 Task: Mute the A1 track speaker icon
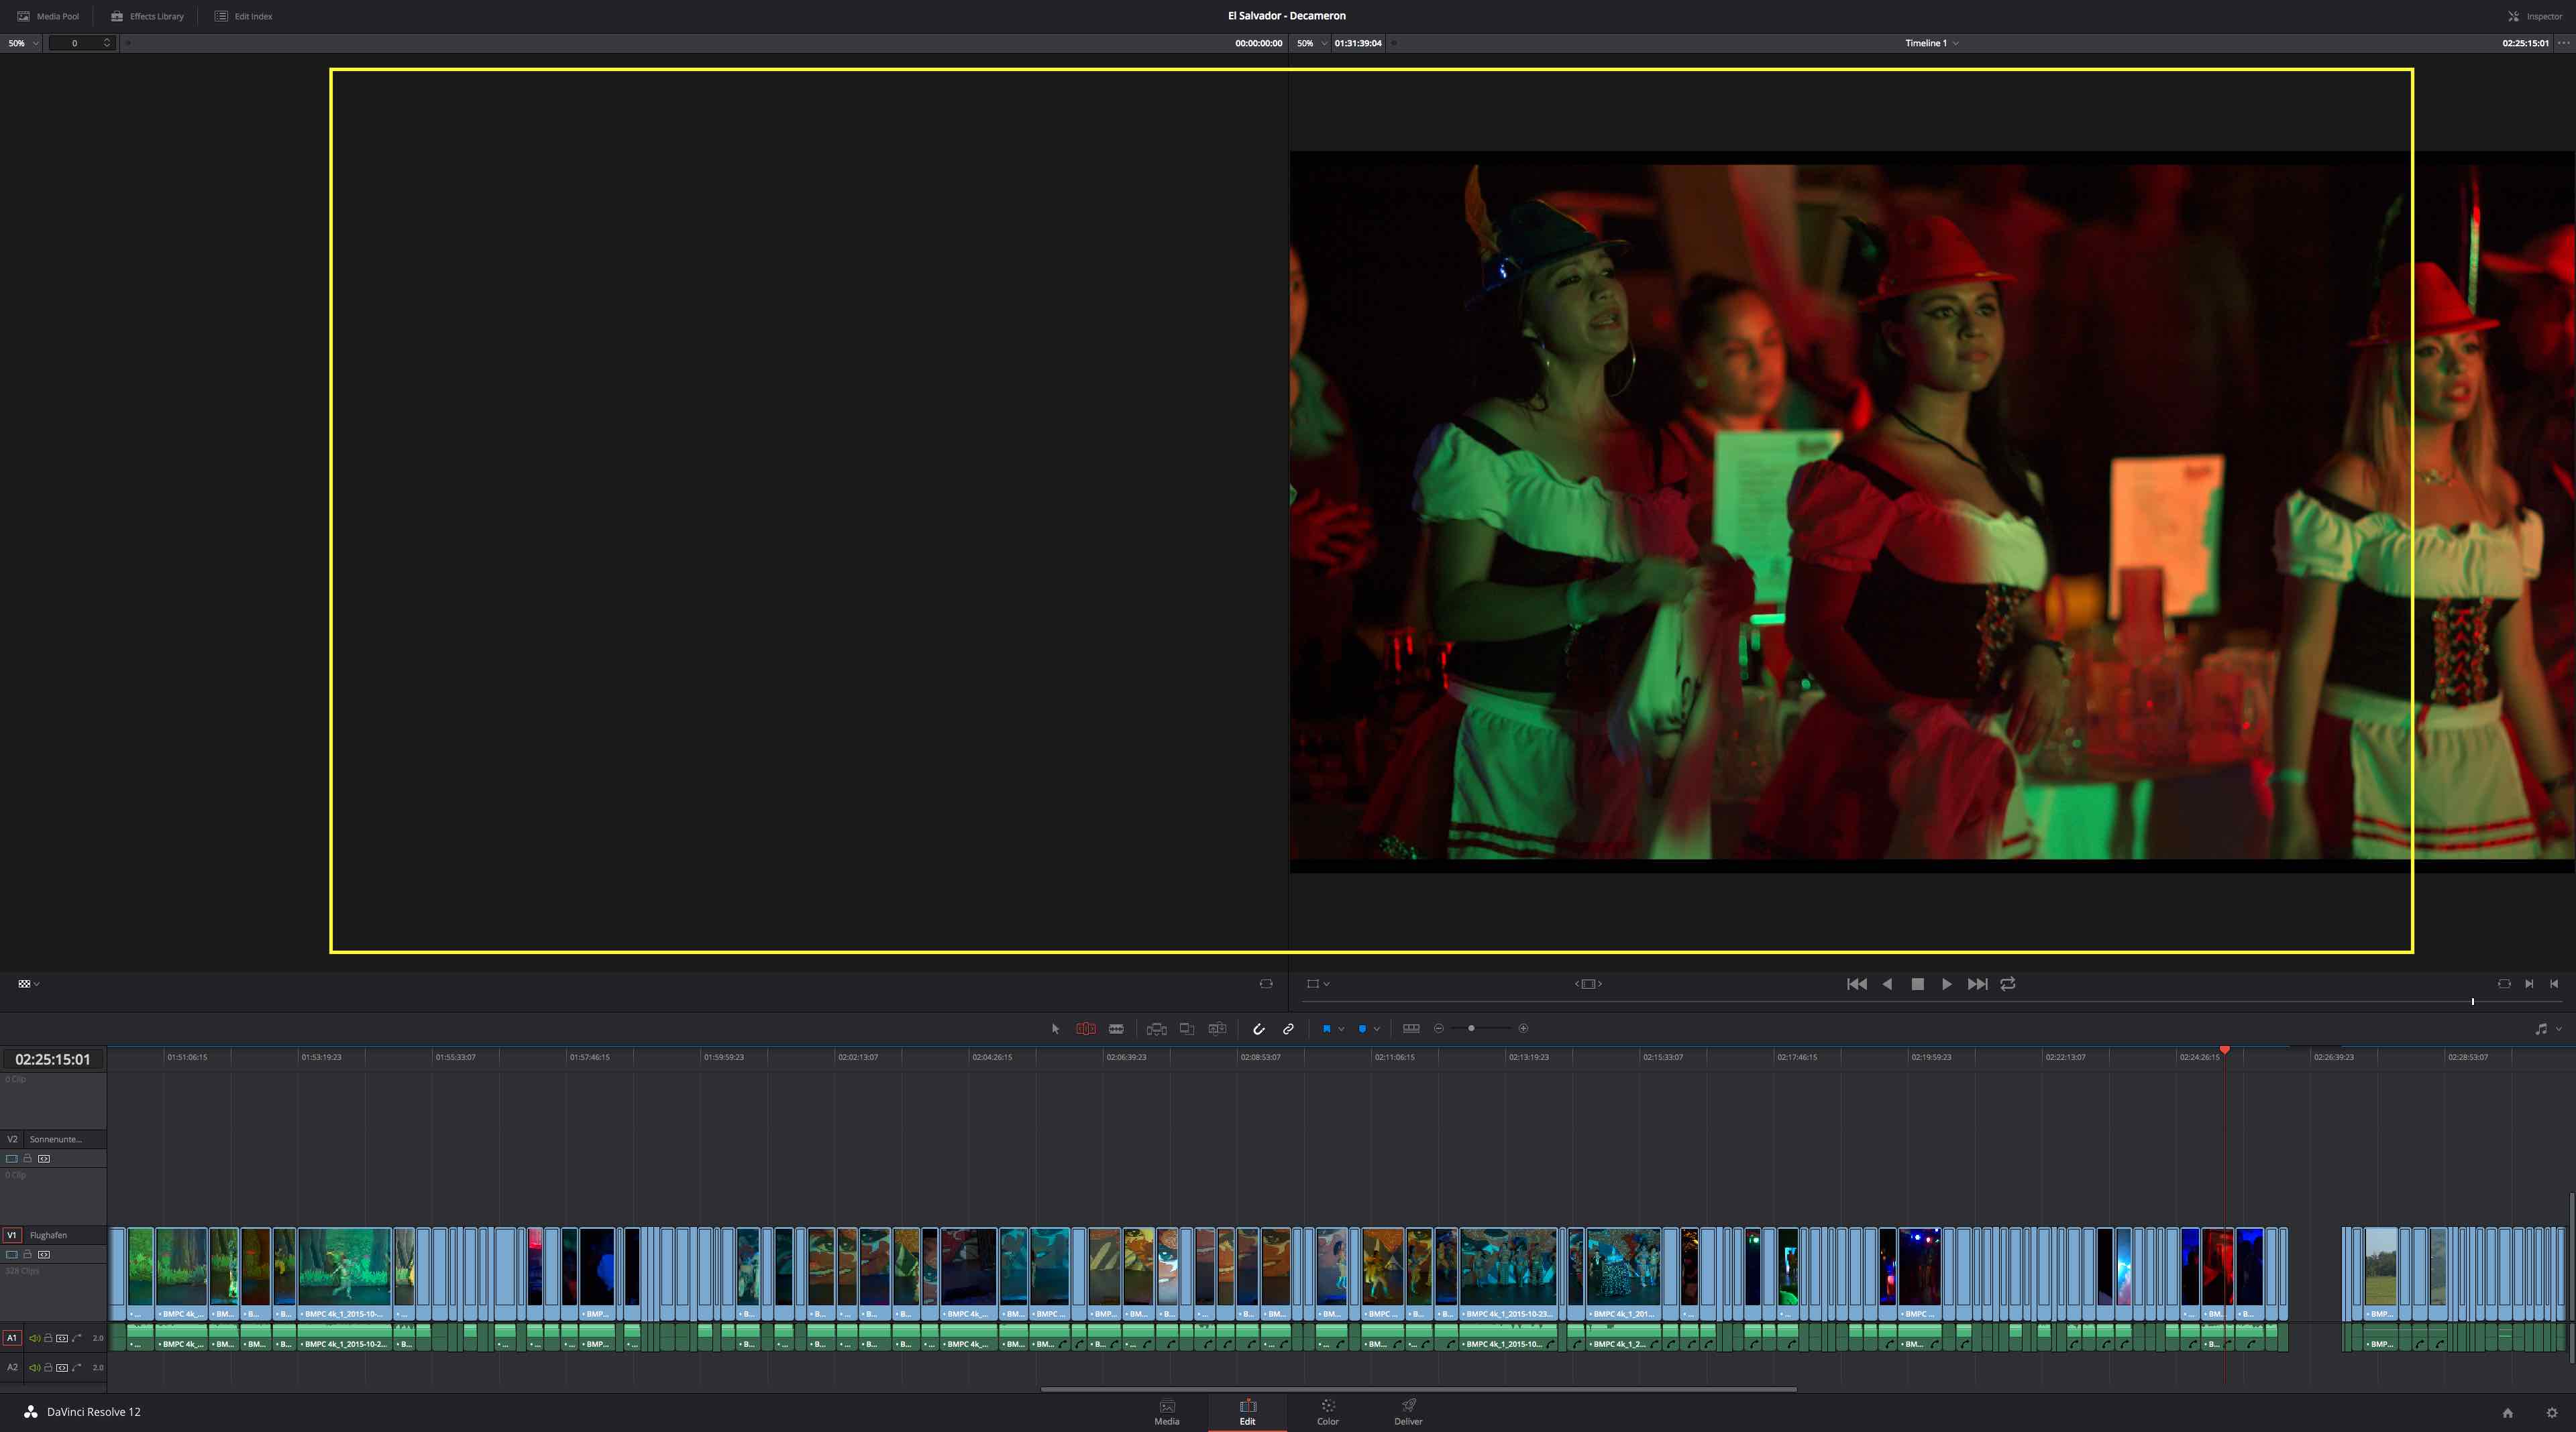pyautogui.click(x=34, y=1338)
